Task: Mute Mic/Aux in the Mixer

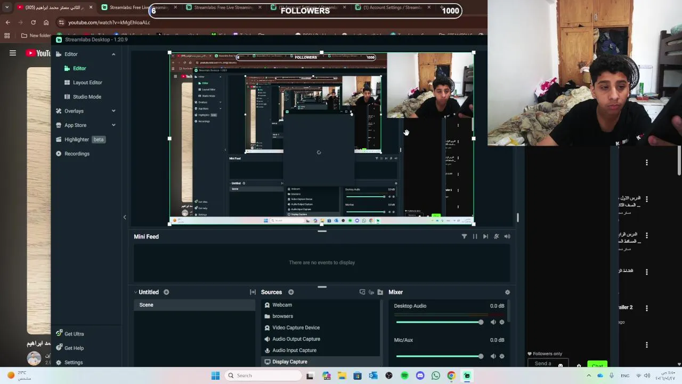Action: click(493, 356)
